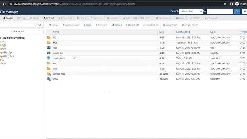Image resolution: width=247 pixels, height=139 pixels.
Task: Click the www linked globe icon
Action: pos(49,79)
